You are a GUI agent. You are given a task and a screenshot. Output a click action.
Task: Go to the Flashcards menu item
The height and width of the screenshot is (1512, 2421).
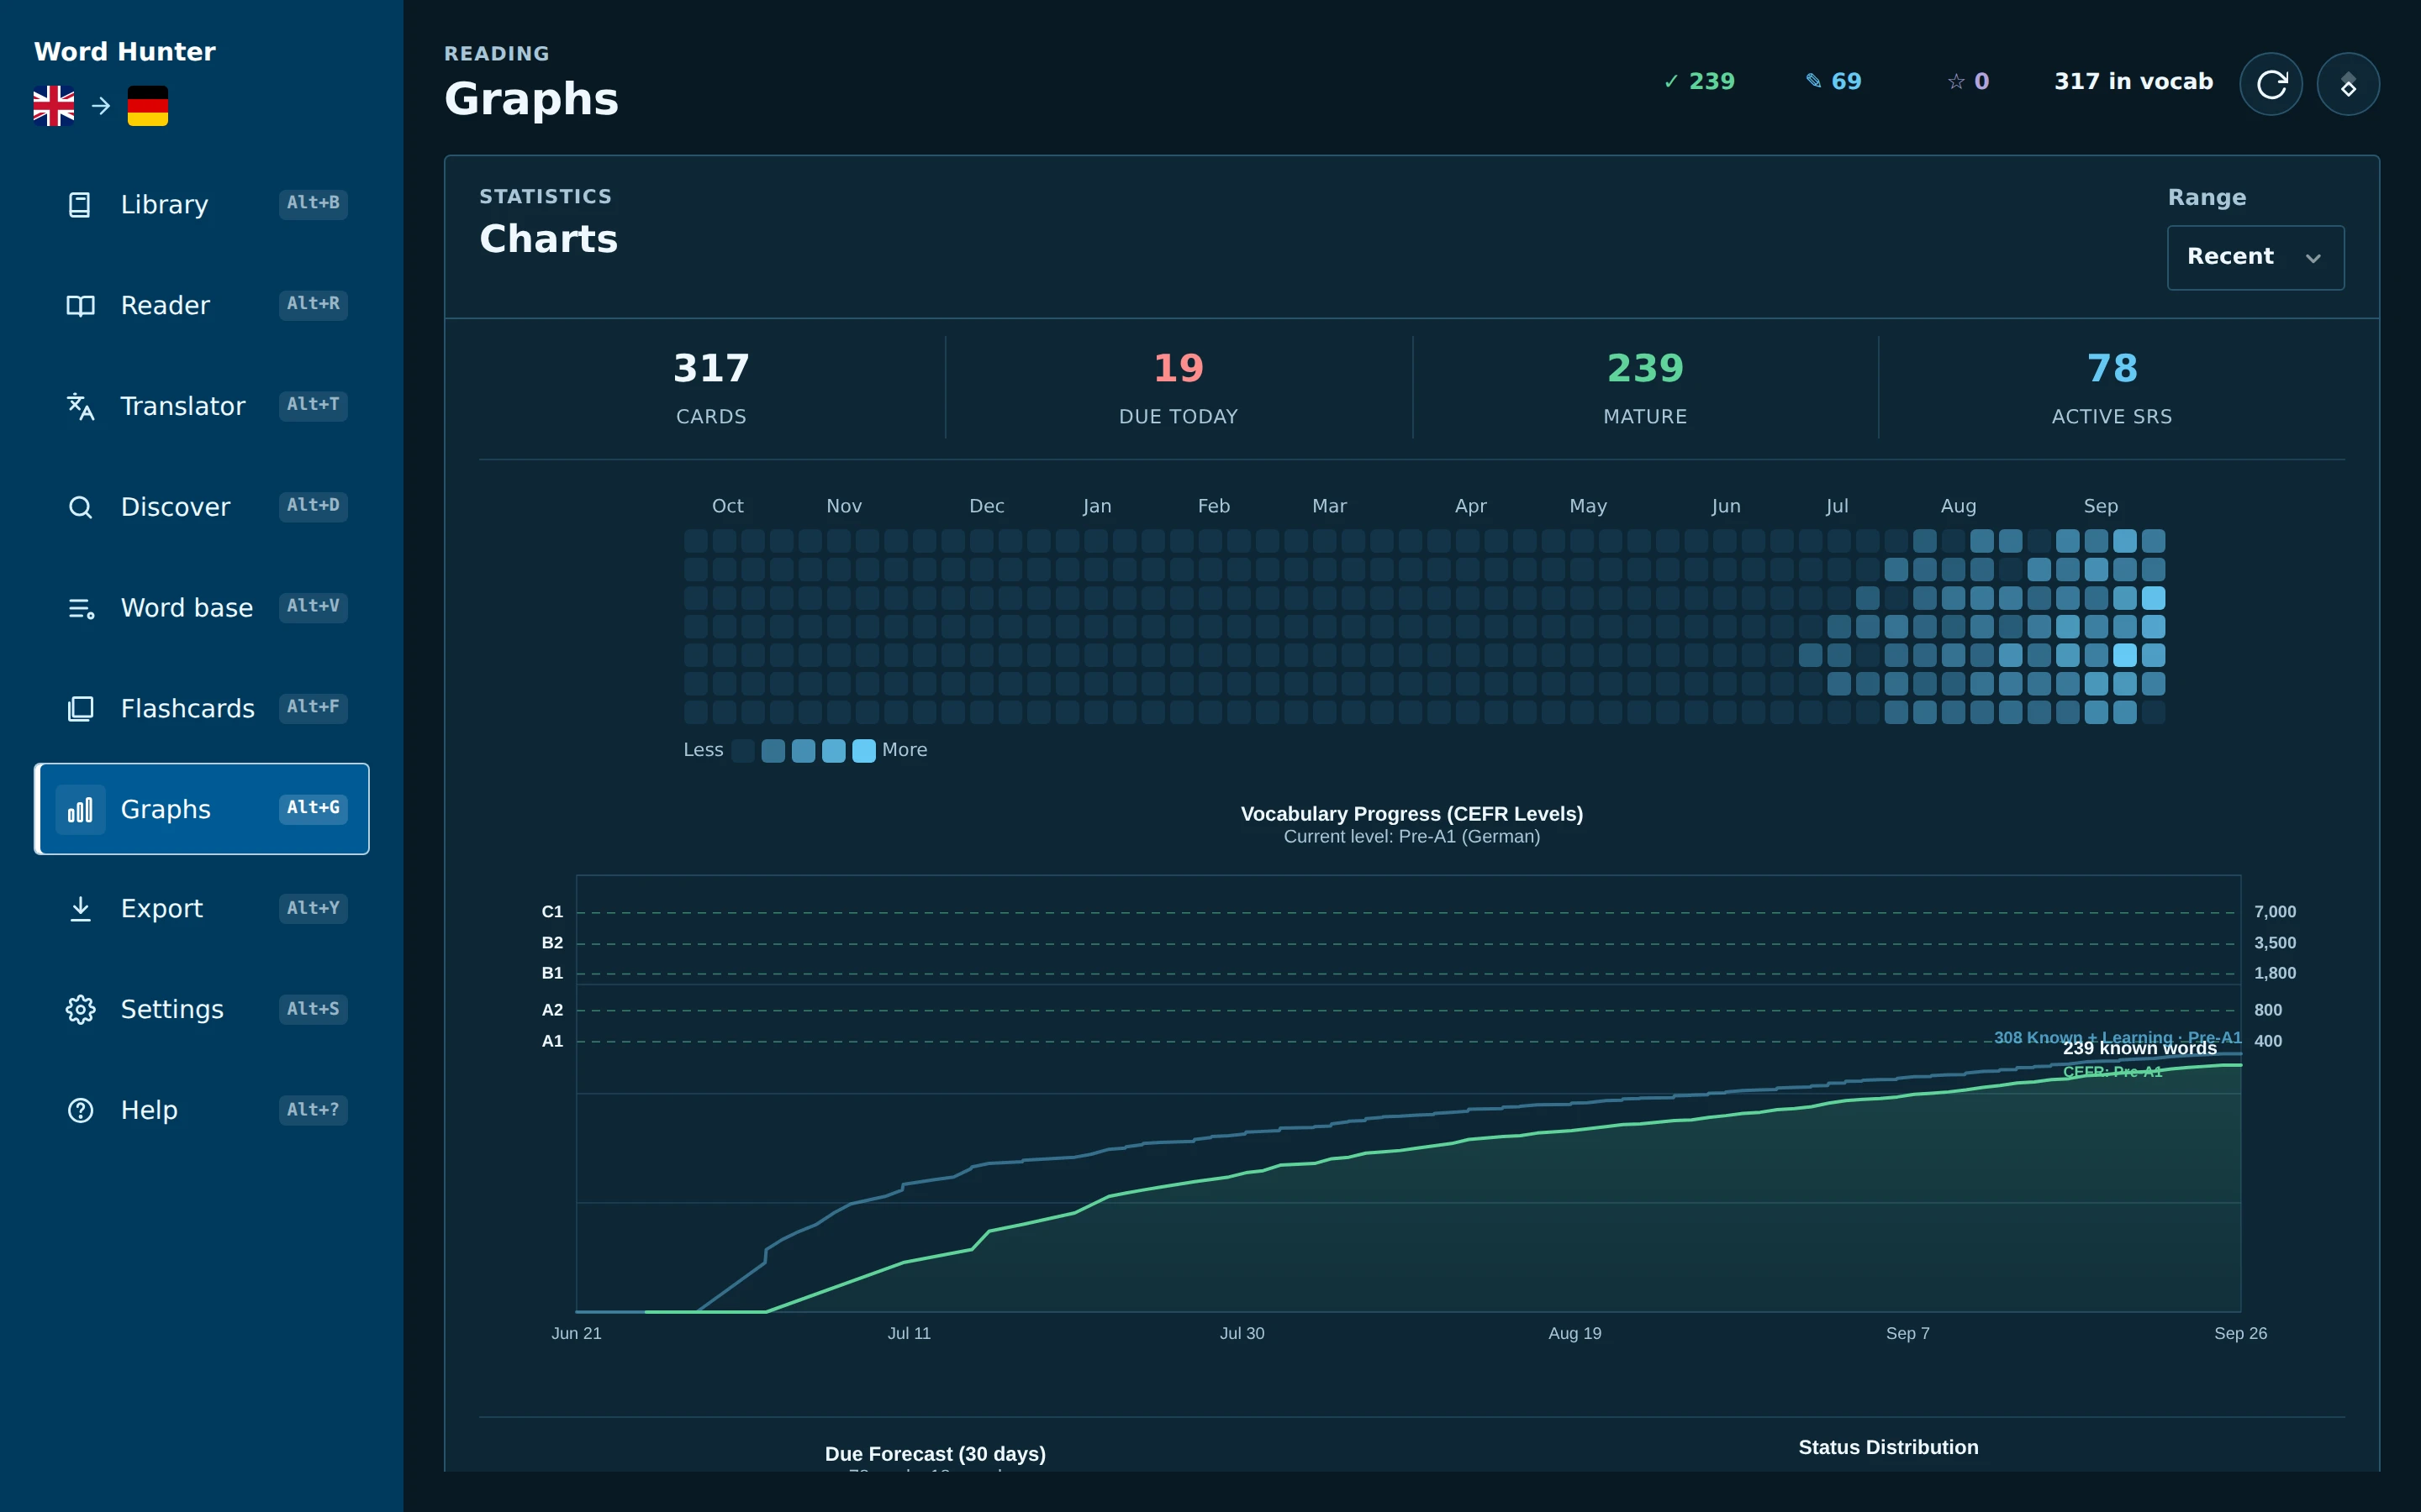pyautogui.click(x=202, y=708)
